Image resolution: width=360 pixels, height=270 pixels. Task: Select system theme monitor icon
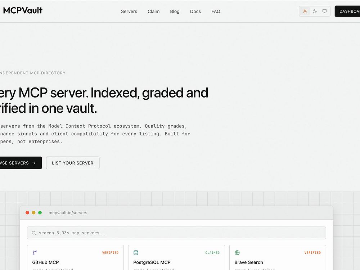(x=324, y=11)
